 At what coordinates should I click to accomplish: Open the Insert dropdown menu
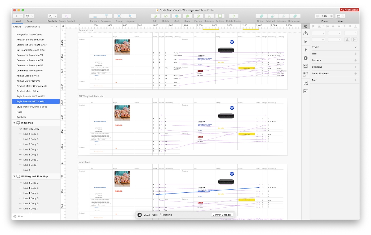pyautogui.click(x=18, y=16)
